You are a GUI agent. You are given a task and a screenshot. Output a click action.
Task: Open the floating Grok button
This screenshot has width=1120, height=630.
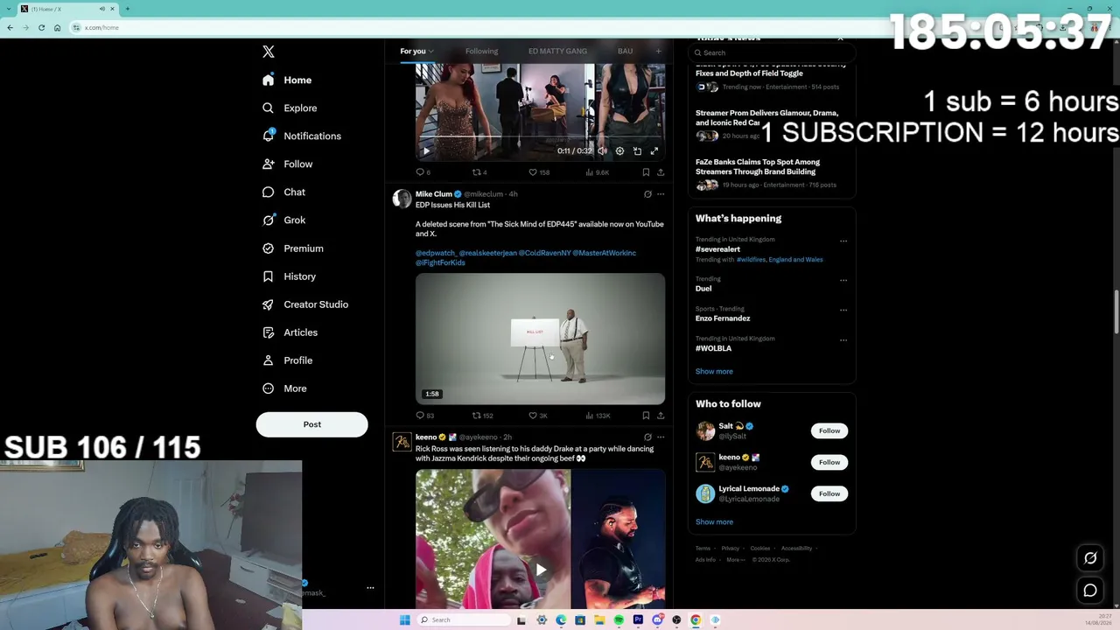1090,558
